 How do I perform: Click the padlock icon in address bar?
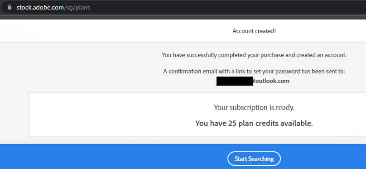click(x=10, y=7)
